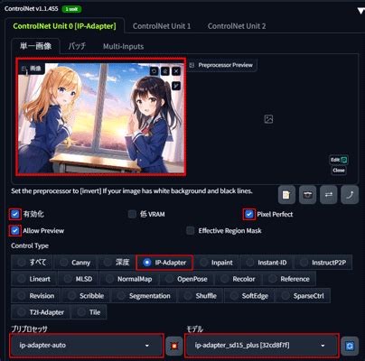Open the webcam camera icon
The image size is (365, 361).
click(307, 195)
